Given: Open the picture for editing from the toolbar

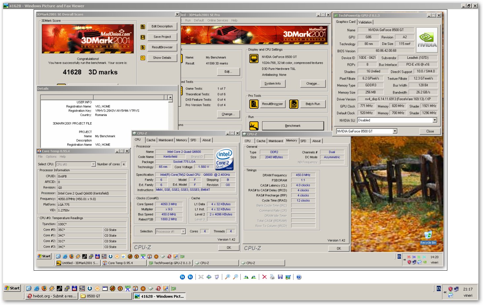Looking at the screenshot, I should 288,277.
